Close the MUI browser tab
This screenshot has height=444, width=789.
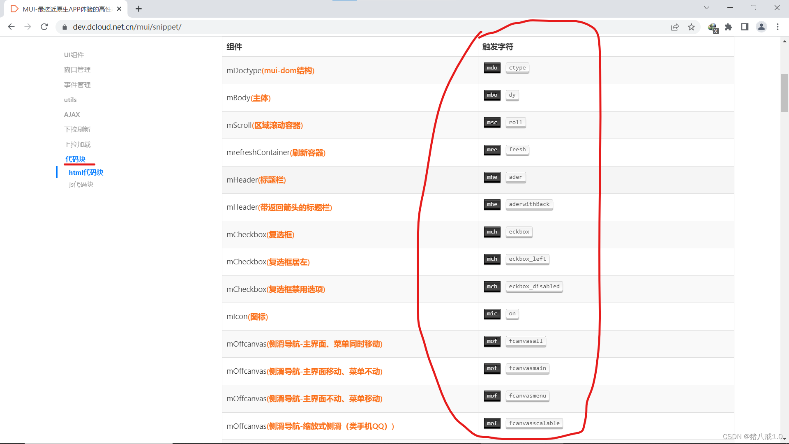[x=119, y=9]
